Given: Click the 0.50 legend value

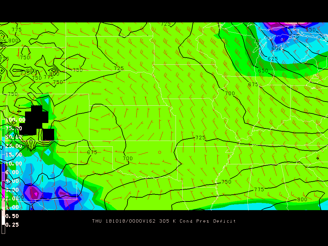Looking at the screenshot, I should tap(12, 216).
